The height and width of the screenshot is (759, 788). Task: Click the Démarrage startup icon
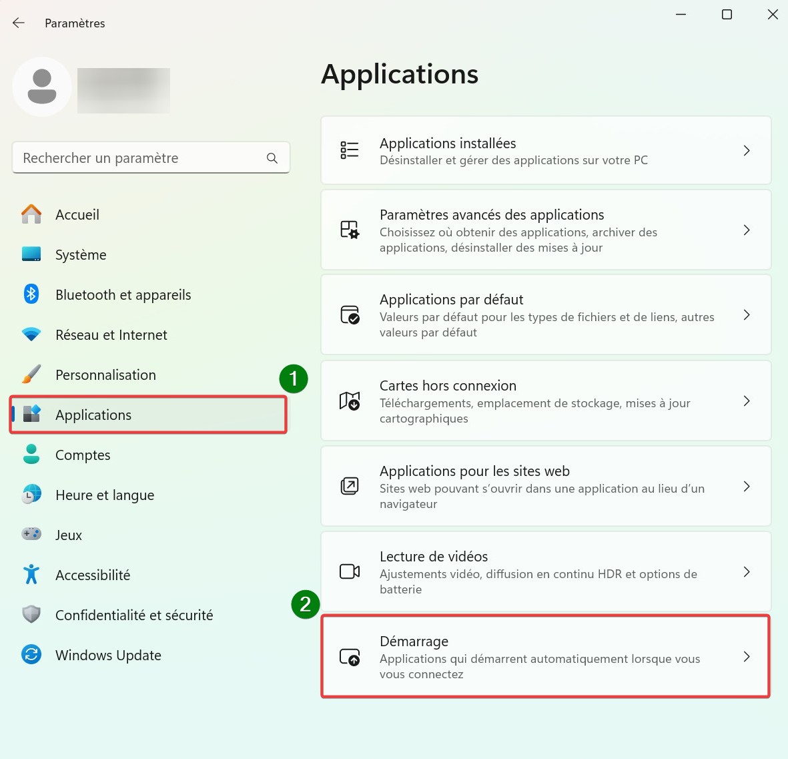point(349,657)
